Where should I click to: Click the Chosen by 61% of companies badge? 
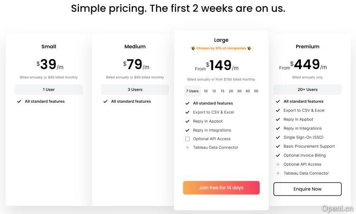click(x=221, y=48)
